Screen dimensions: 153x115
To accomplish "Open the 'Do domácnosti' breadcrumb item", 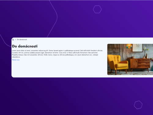I will click(x=22, y=40).
